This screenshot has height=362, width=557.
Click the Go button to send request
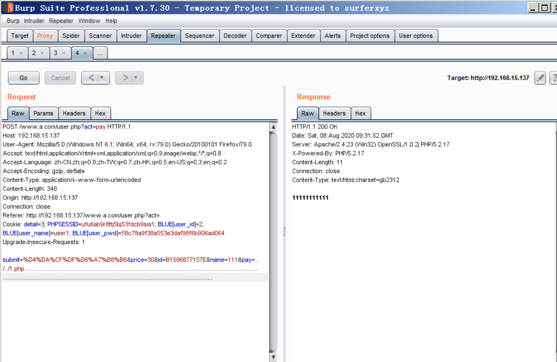24,78
